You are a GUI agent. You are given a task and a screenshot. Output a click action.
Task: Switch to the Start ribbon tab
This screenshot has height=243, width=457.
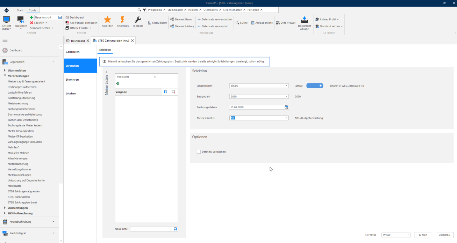[20, 10]
